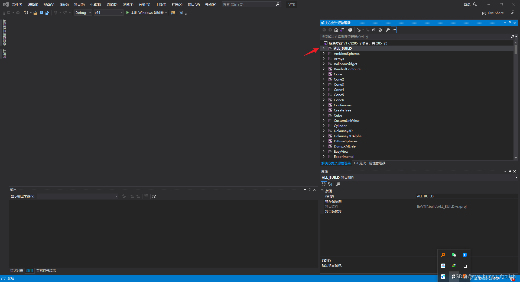Click the Undo toolbar icon

(56, 13)
